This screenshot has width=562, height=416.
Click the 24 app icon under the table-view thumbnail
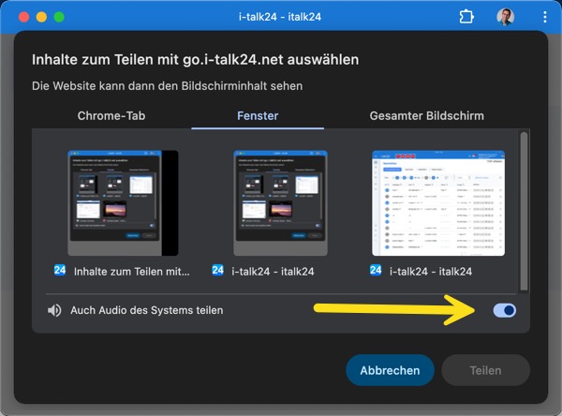[x=376, y=272]
